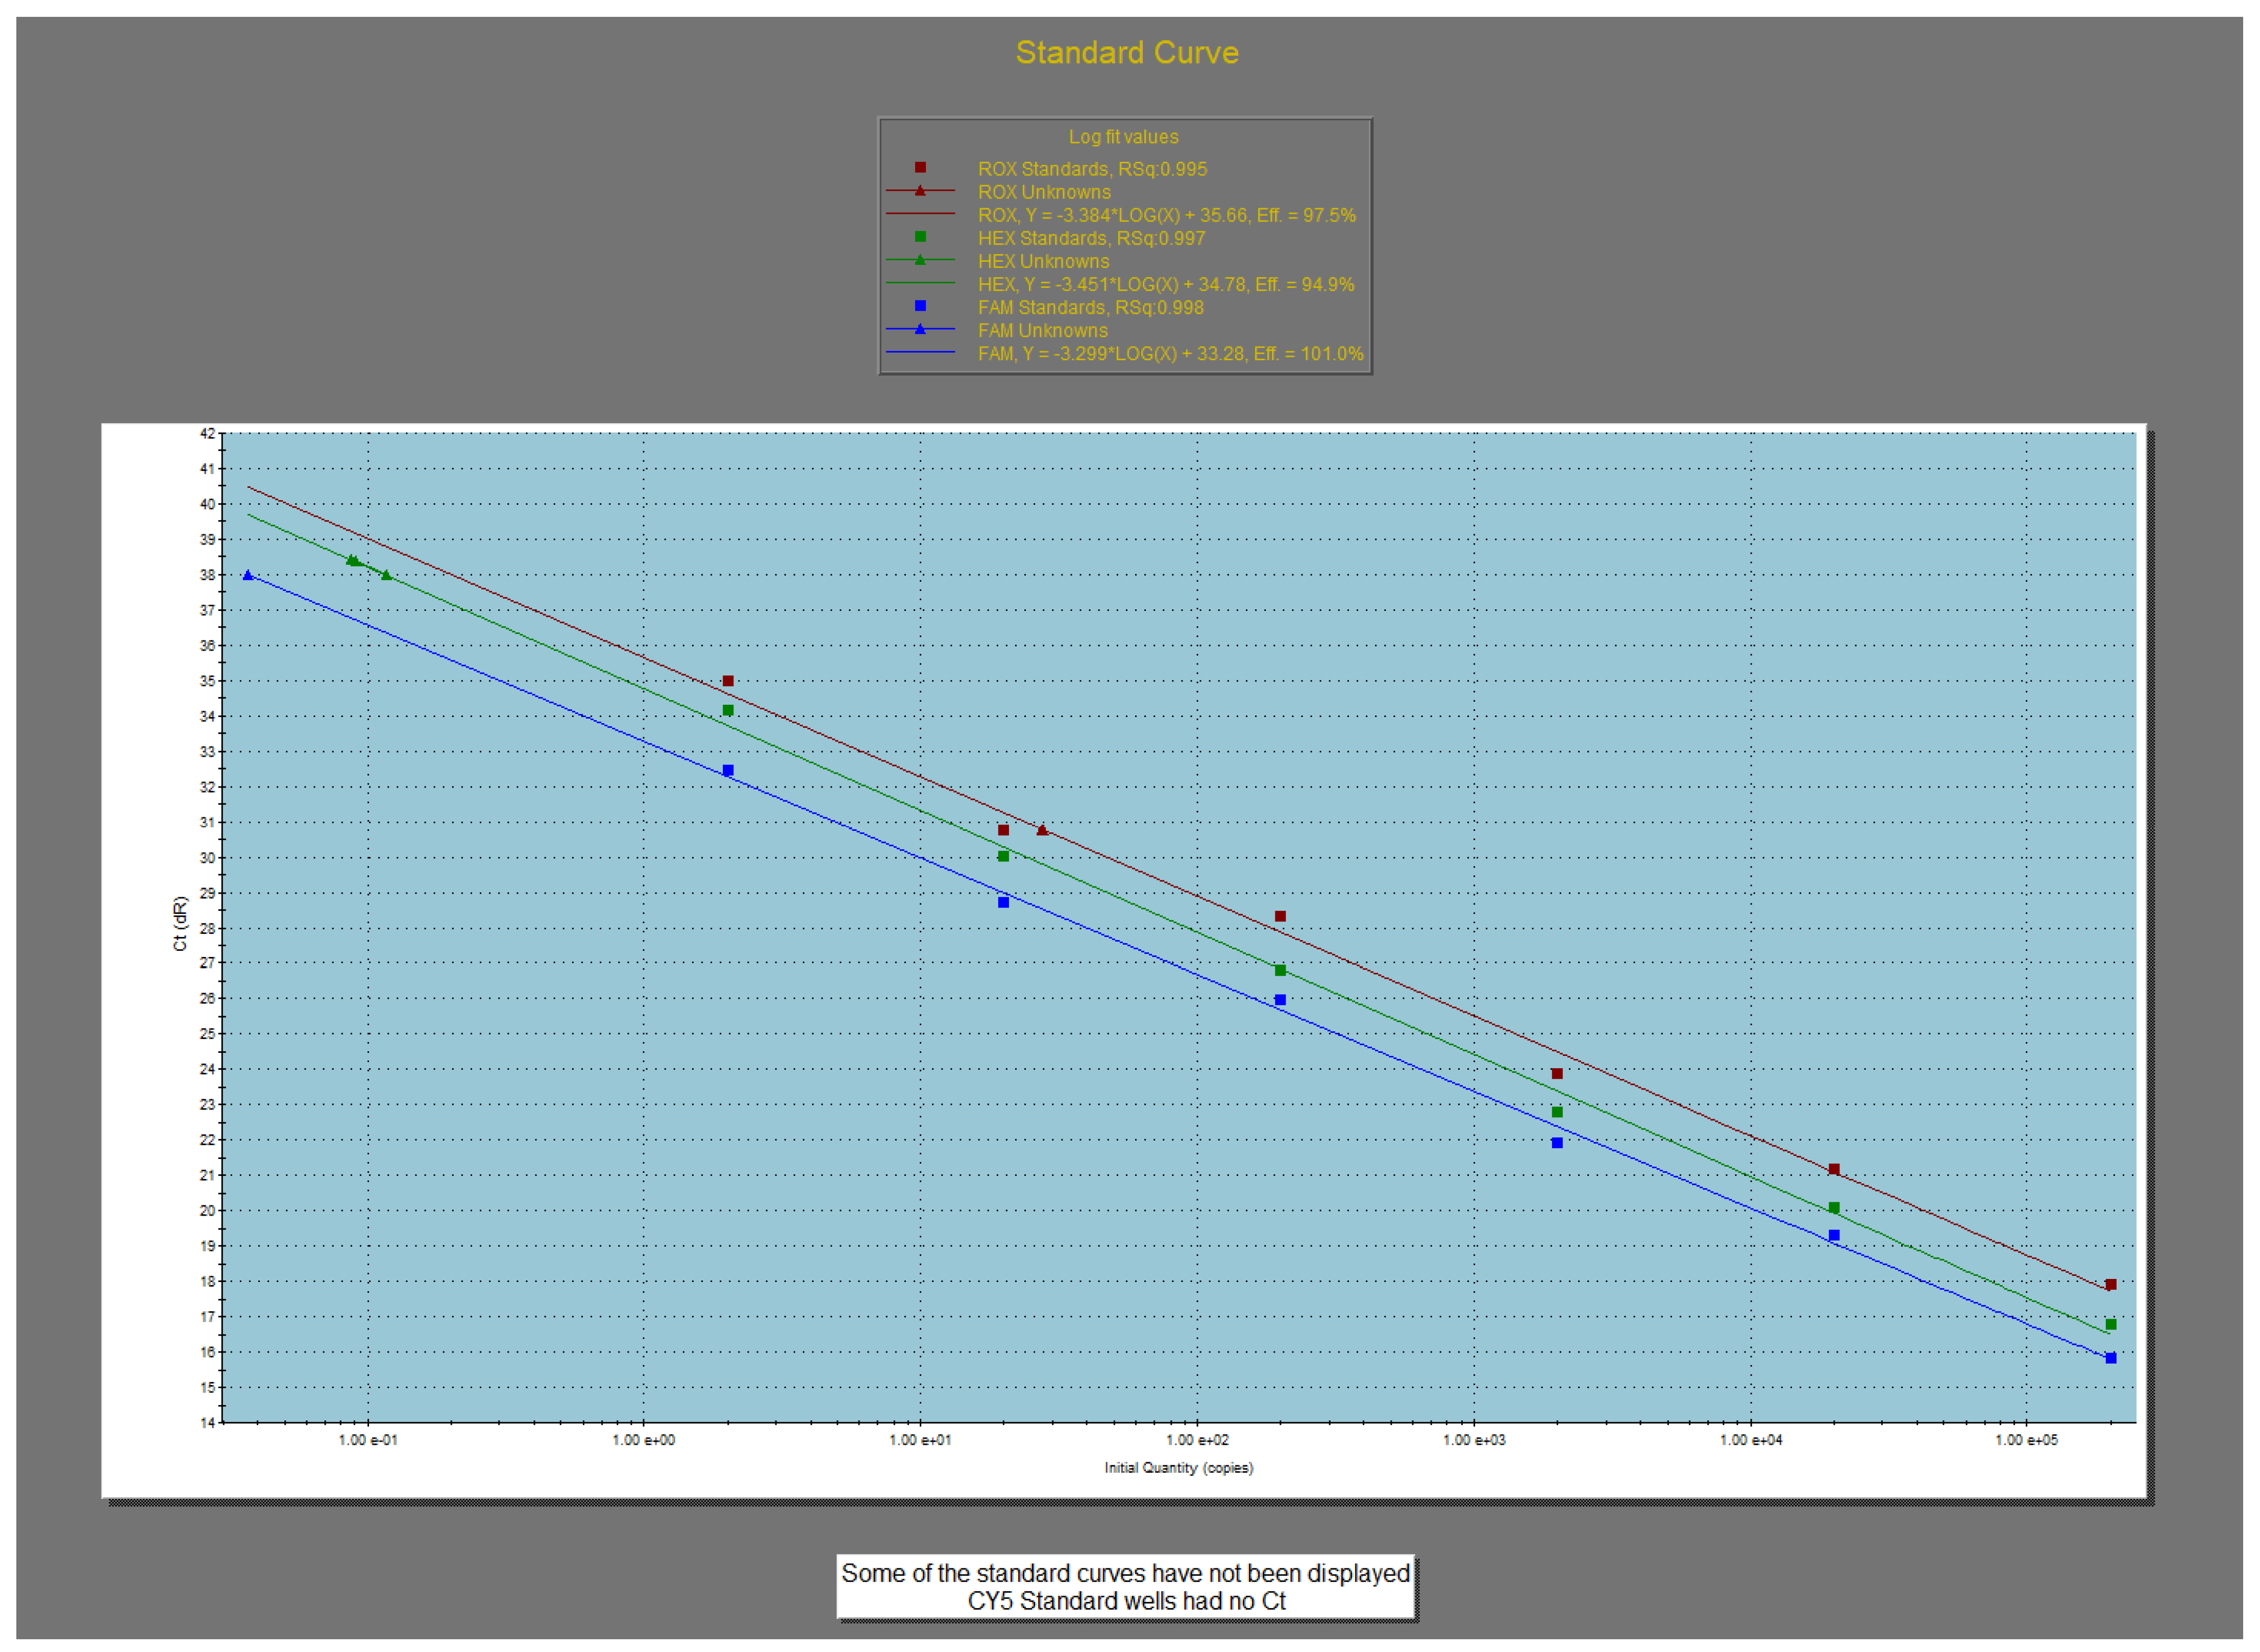Click the Ct (dR) y-axis label
This screenshot has width=2260, height=1652.
click(x=180, y=923)
